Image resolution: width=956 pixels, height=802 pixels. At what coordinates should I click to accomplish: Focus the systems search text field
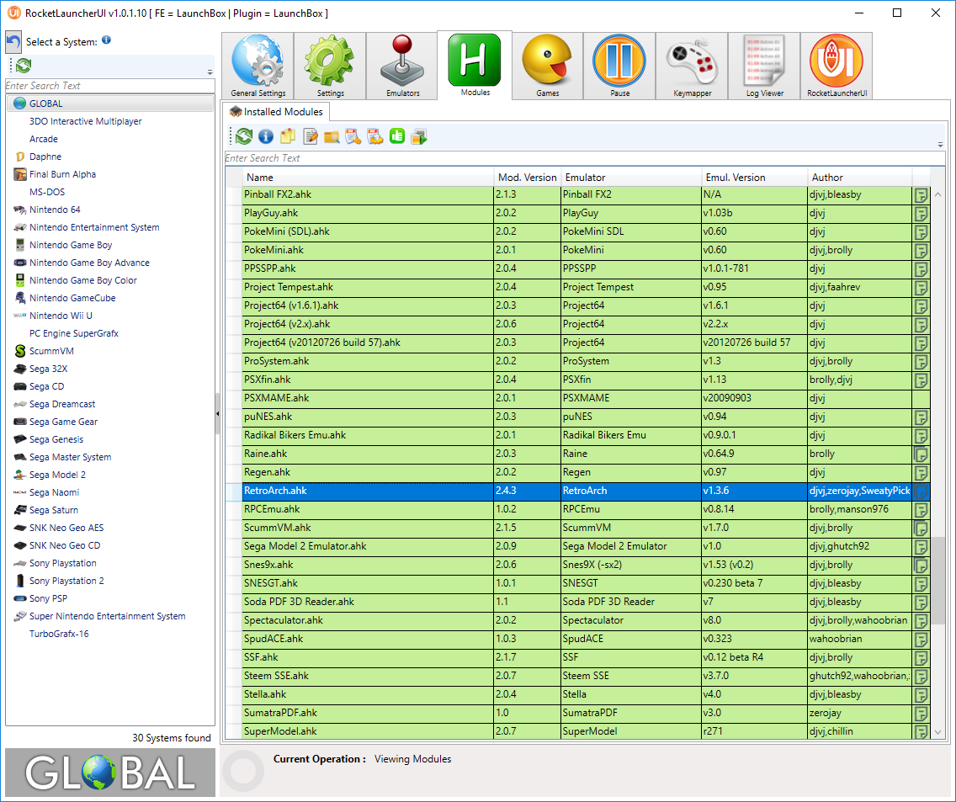(109, 86)
